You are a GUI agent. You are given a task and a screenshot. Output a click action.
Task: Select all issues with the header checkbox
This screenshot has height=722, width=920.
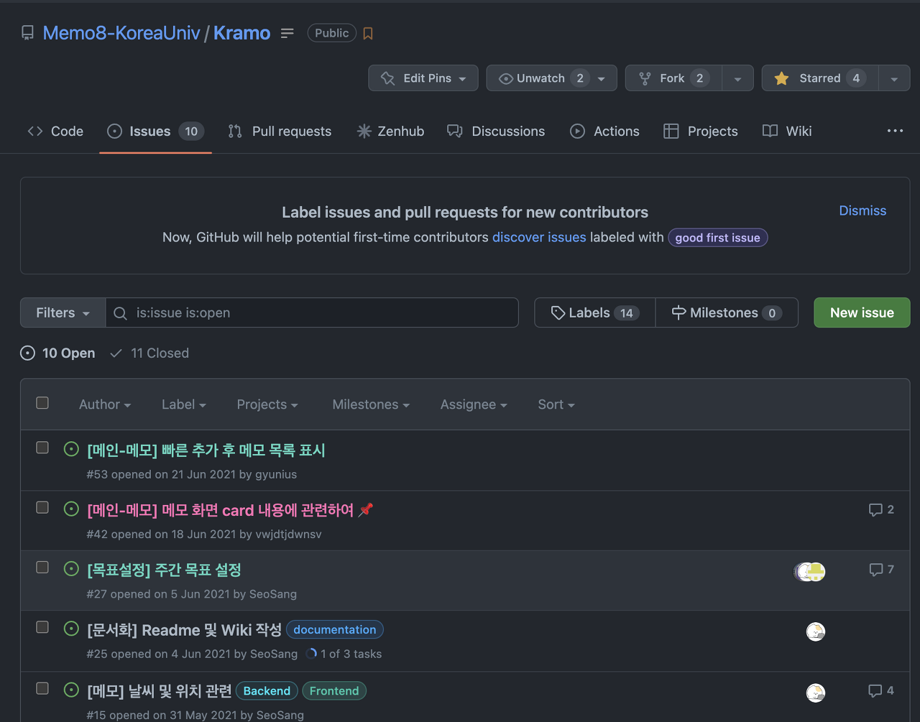coord(42,403)
